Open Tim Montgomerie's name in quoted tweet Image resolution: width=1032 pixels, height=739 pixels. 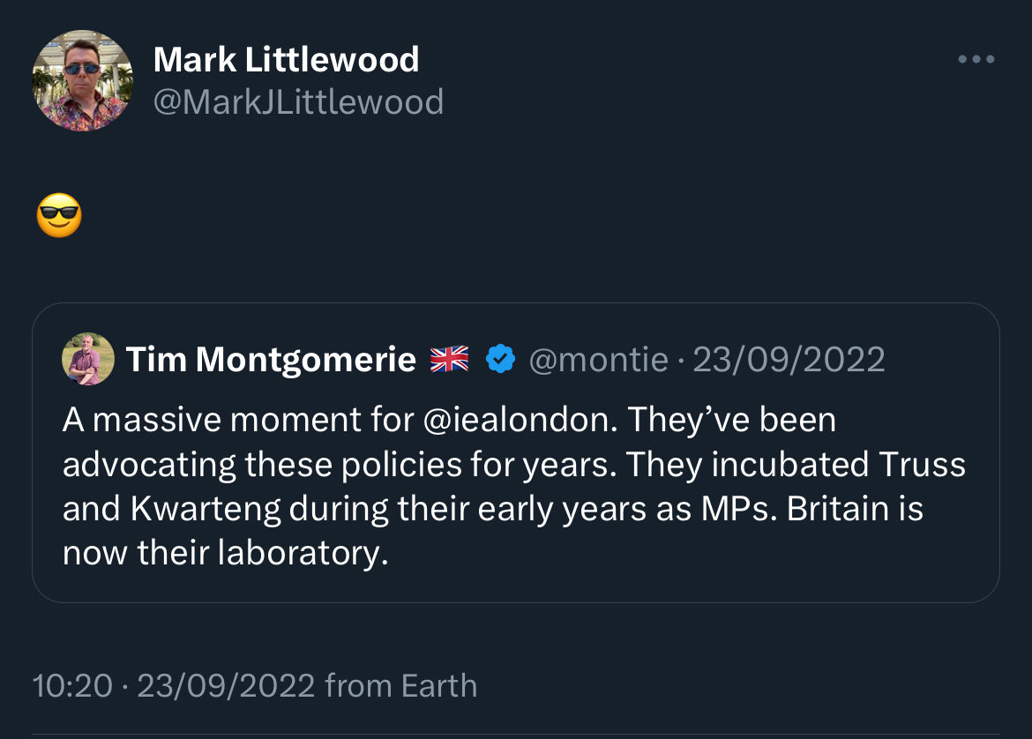(271, 360)
